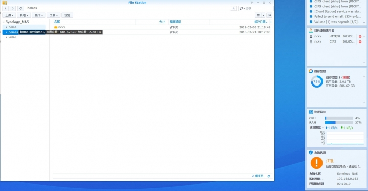Expand the home folder arrow
This screenshot has height=191, width=368.
(x=7, y=27)
